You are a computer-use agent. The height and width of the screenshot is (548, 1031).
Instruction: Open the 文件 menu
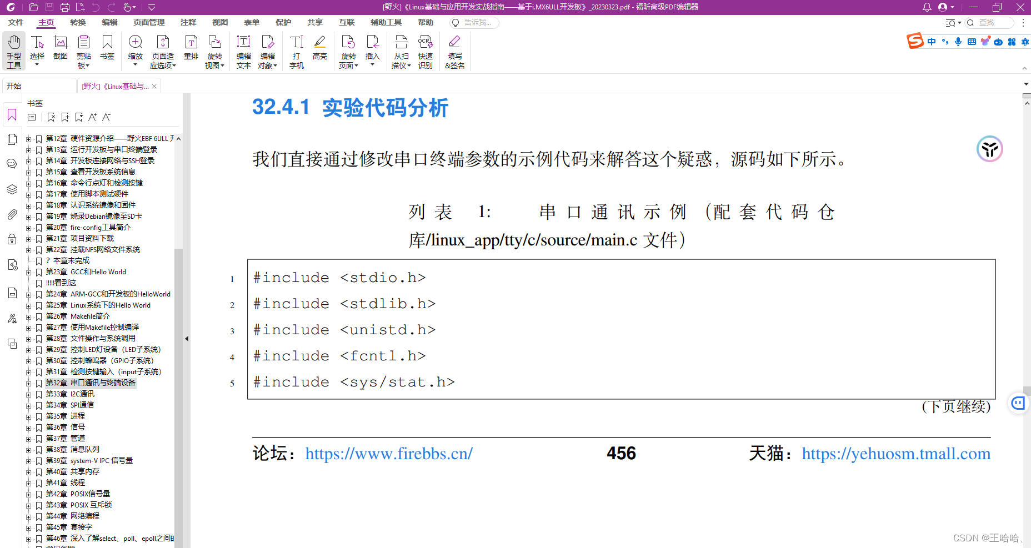coord(16,22)
